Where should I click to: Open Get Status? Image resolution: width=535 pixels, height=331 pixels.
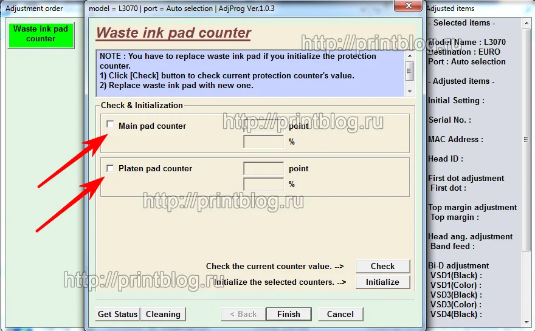pos(117,314)
